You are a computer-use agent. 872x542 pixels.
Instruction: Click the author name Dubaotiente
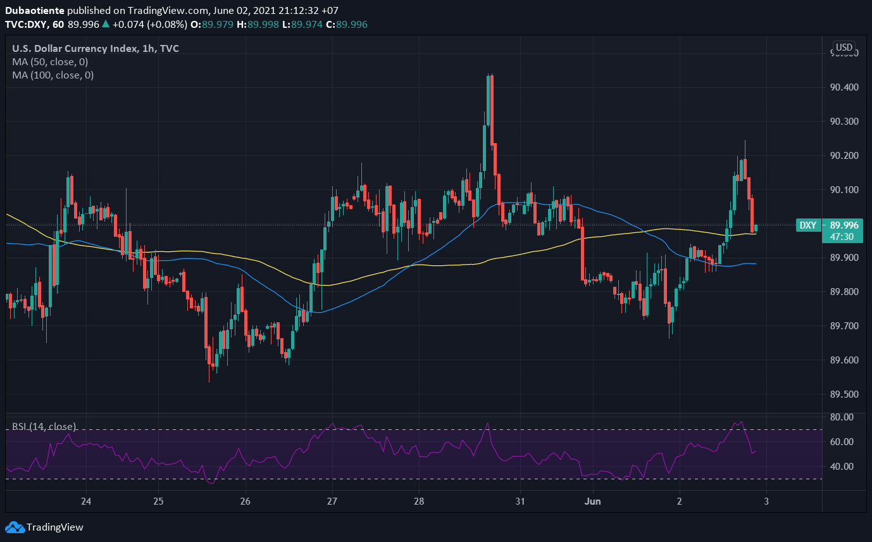[34, 11]
